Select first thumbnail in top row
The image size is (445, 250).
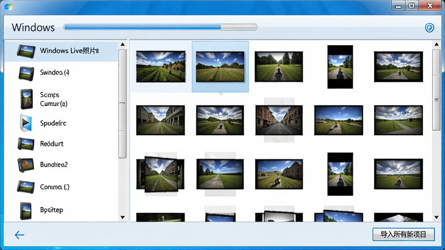[161, 66]
